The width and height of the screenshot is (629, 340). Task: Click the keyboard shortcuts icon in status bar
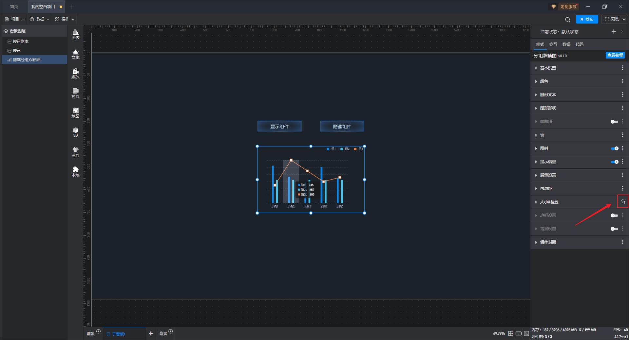(519, 333)
